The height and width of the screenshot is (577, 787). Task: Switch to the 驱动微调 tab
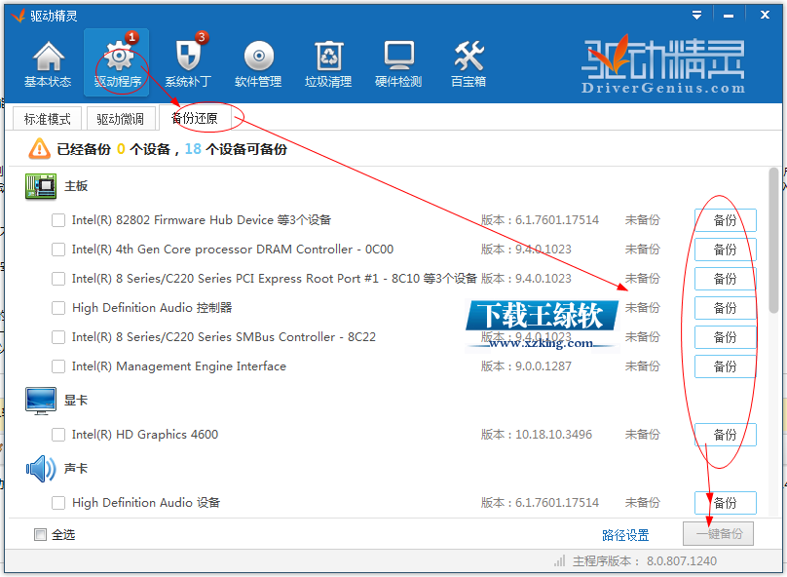121,119
